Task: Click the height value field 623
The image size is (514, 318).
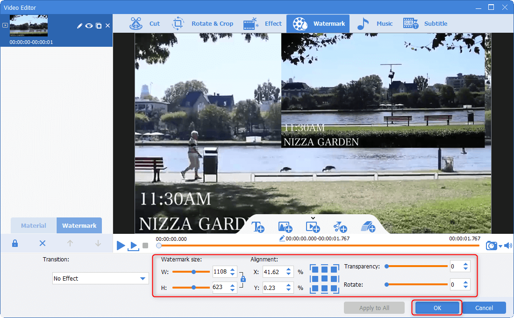Action: pos(221,287)
